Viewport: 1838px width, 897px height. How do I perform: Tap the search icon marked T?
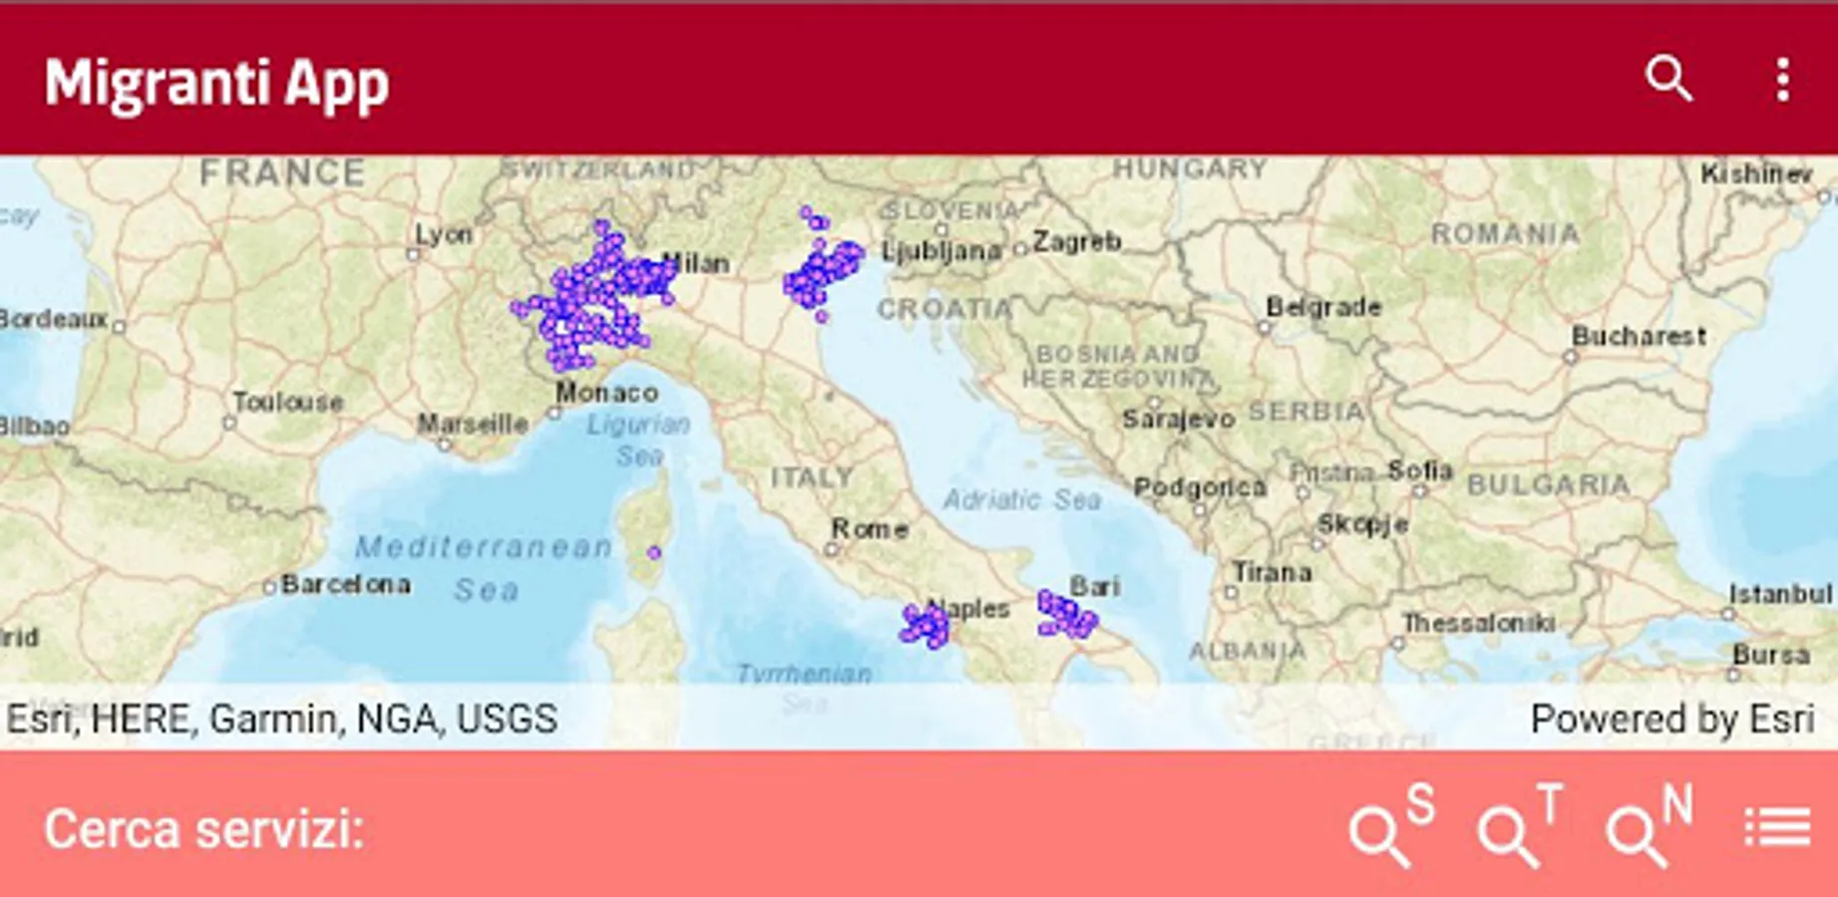(x=1520, y=826)
